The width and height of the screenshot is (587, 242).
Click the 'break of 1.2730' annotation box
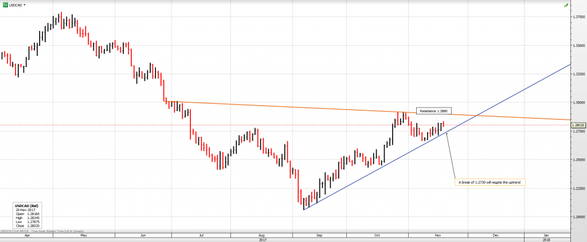[x=491, y=182]
